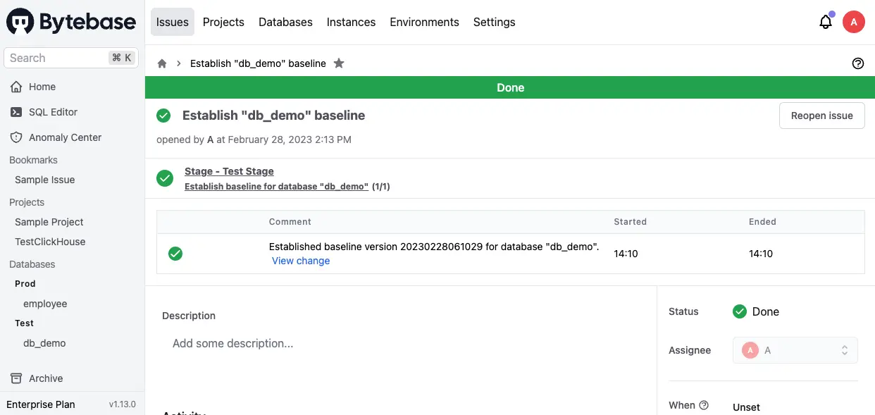
Task: Click the Bytebase logo
Action: tap(70, 22)
